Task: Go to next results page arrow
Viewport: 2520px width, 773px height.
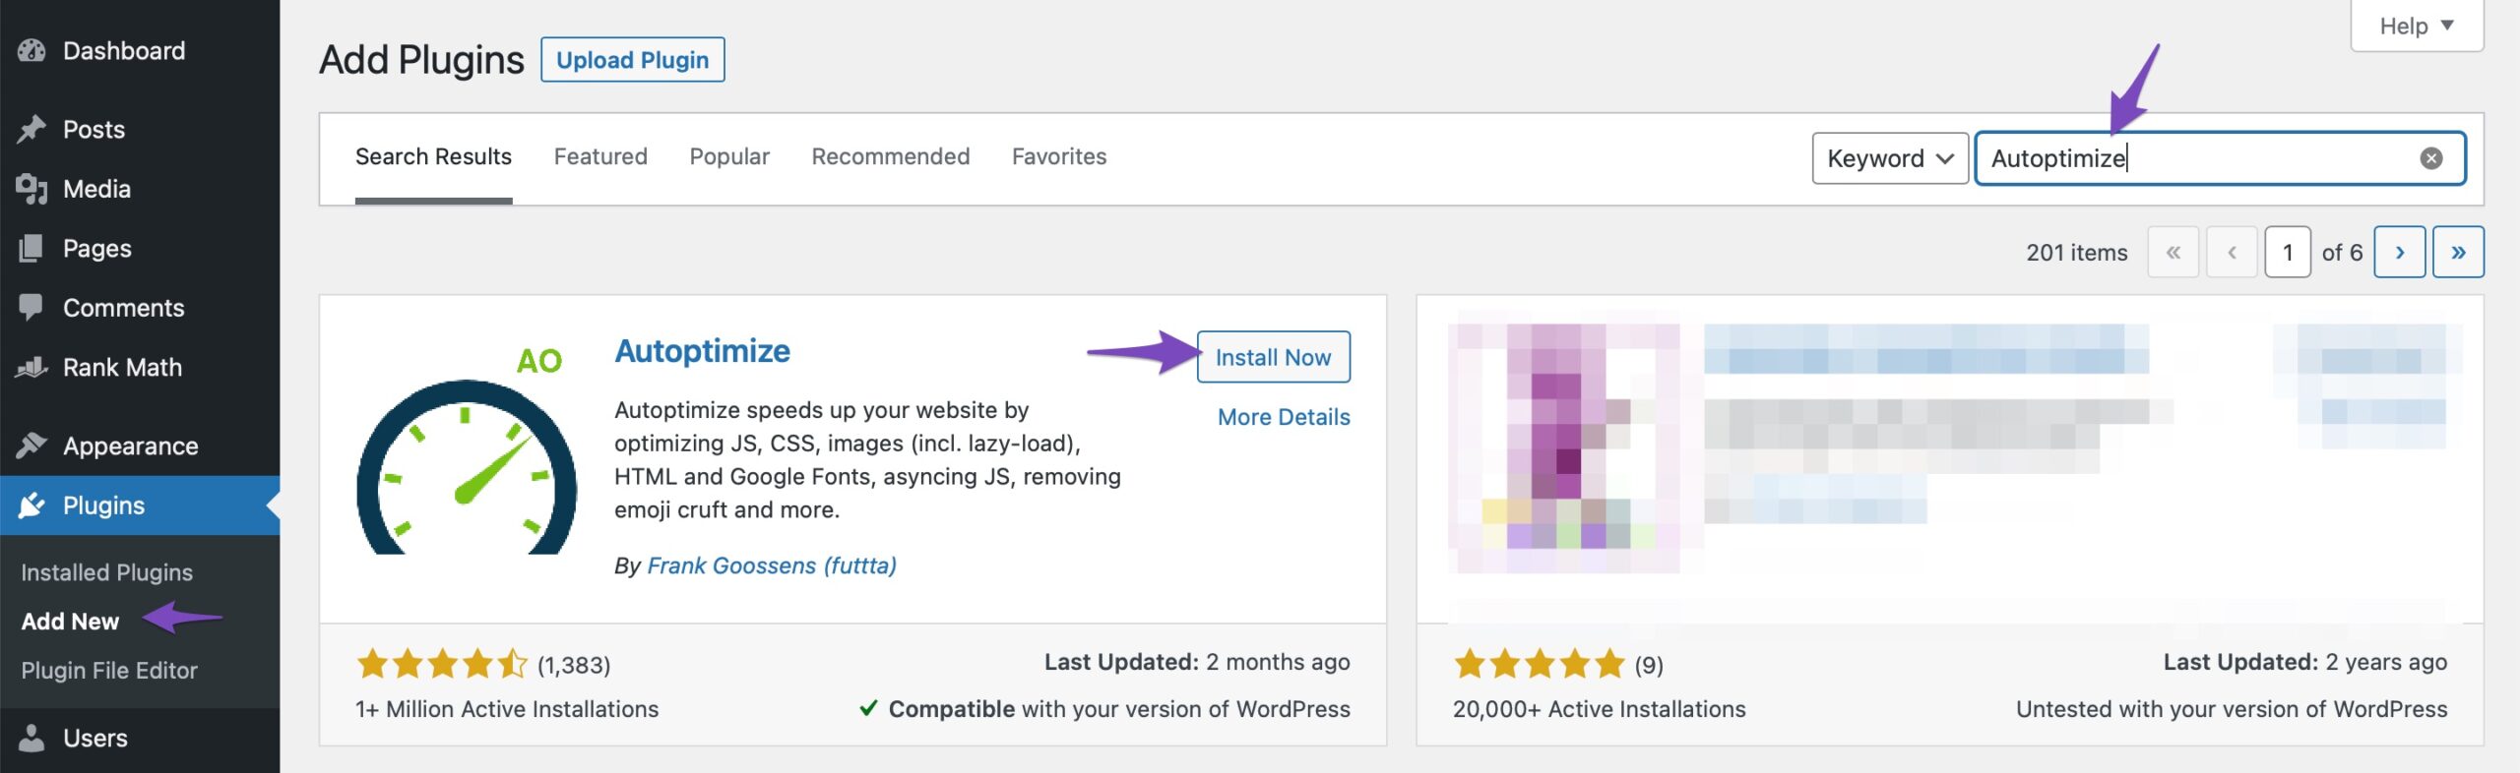Action: [2399, 253]
